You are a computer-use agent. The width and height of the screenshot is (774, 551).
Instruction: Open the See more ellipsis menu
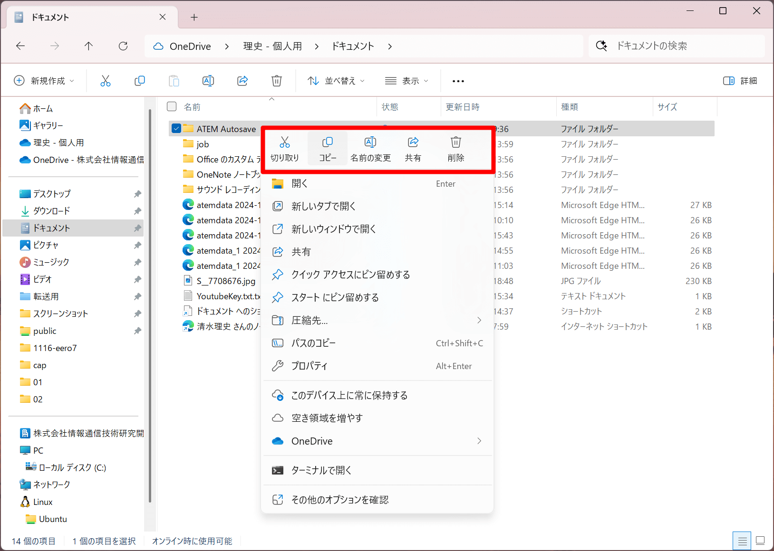pos(458,81)
